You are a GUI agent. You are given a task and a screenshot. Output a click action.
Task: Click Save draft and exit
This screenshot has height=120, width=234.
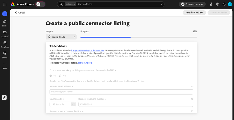[x=194, y=13]
